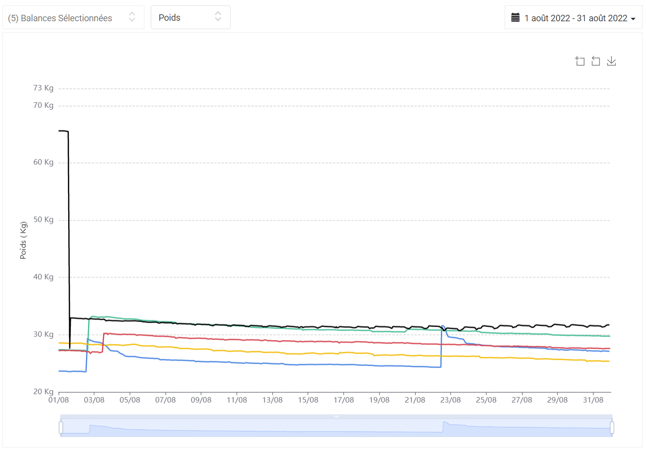646x450 pixels.
Task: Click the up-down arrows next to Poids
Action: 218,17
